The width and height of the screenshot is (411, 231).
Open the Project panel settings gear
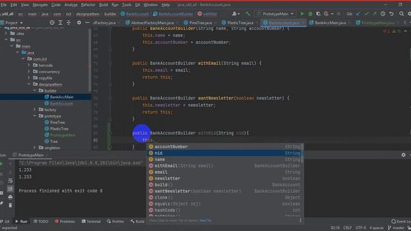click(79, 23)
